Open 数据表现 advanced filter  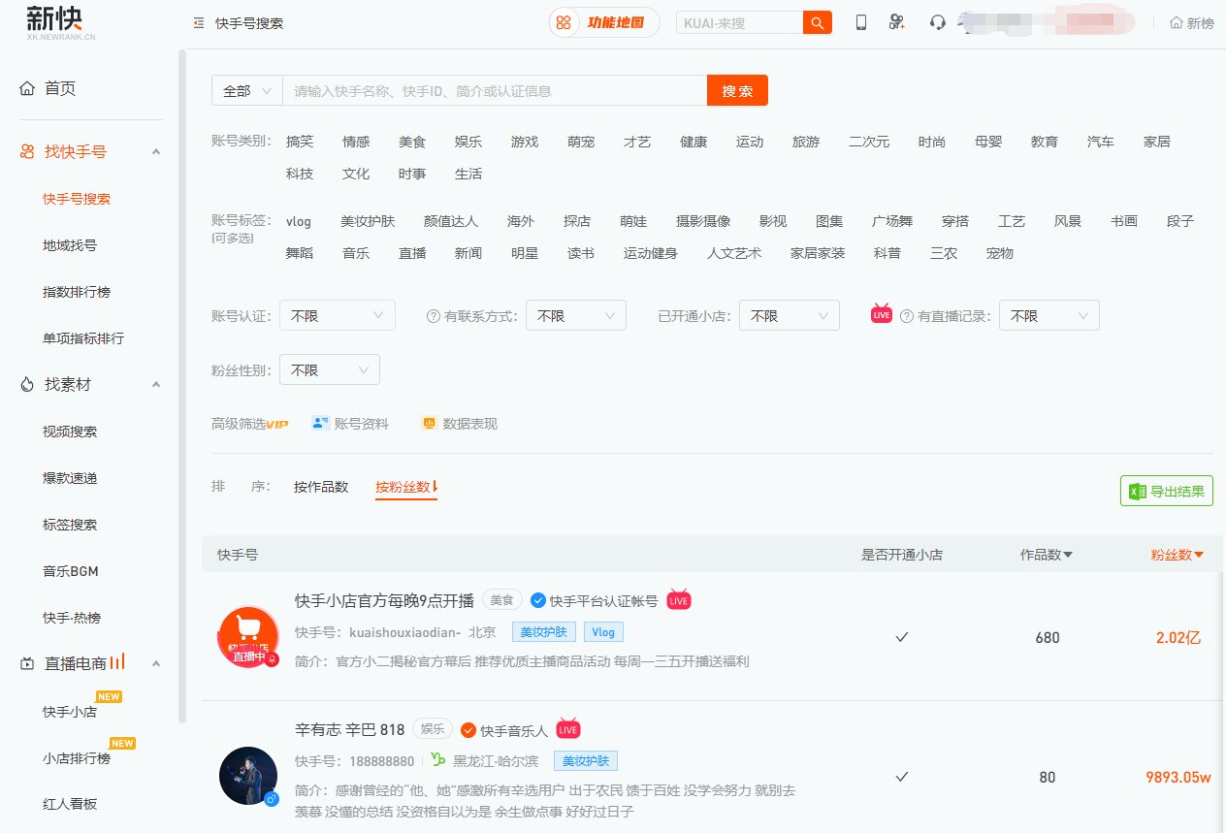click(459, 423)
